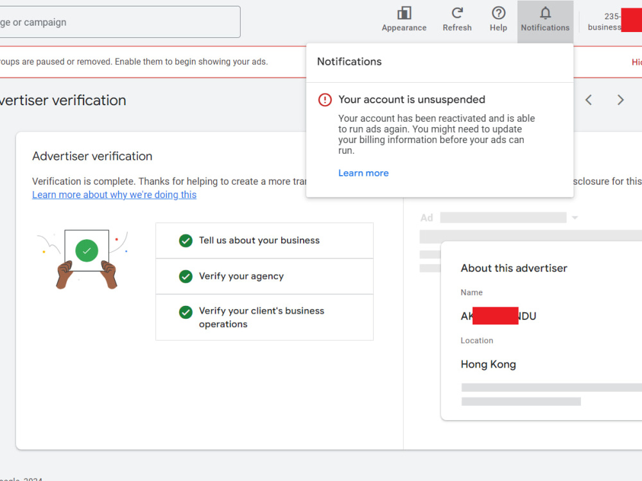The height and width of the screenshot is (481, 642).
Task: Click the Advertiser verification card heading
Action: pyautogui.click(x=92, y=156)
